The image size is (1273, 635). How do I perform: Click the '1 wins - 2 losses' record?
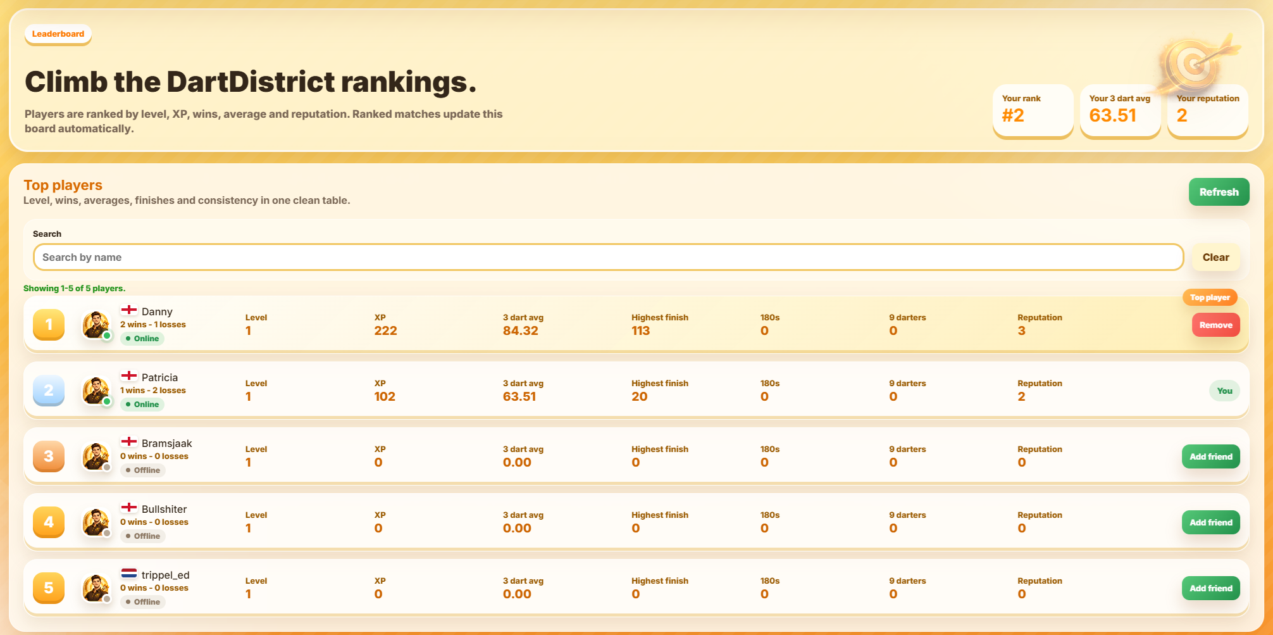click(153, 391)
